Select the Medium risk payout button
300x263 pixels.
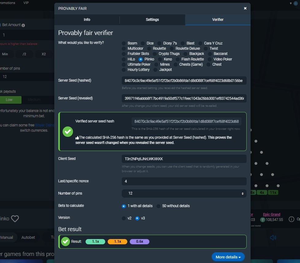tap(34, 100)
